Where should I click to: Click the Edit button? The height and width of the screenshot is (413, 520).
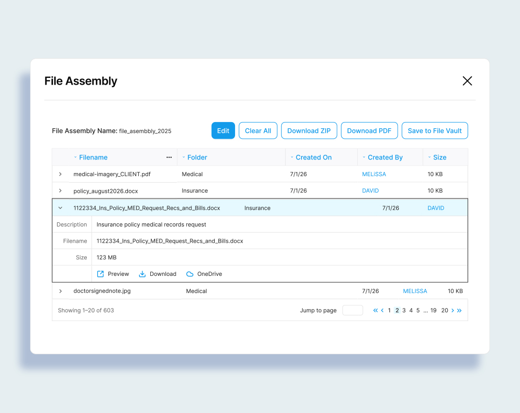point(223,131)
